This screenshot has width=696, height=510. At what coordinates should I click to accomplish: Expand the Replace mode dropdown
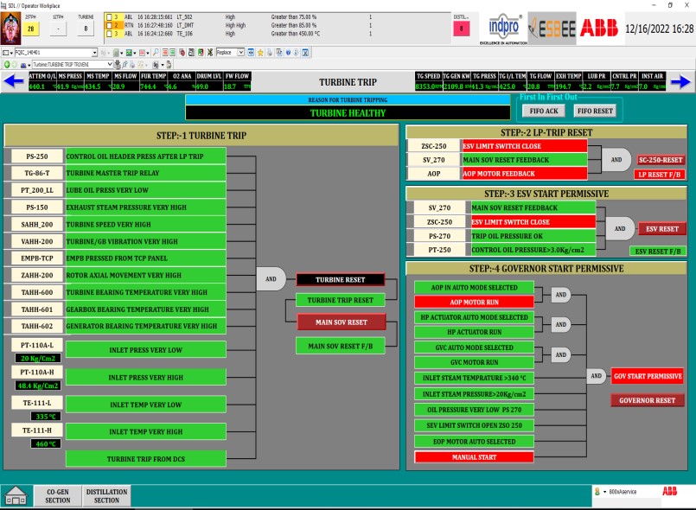click(x=242, y=53)
